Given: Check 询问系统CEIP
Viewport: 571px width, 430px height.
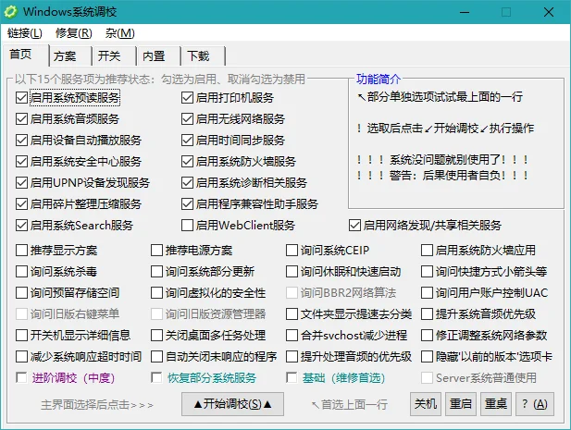Looking at the screenshot, I should click(x=292, y=251).
